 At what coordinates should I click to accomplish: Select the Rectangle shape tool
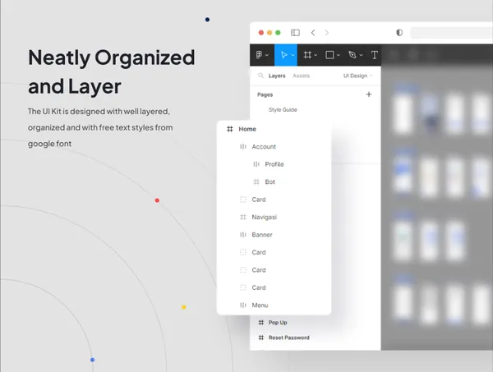329,55
